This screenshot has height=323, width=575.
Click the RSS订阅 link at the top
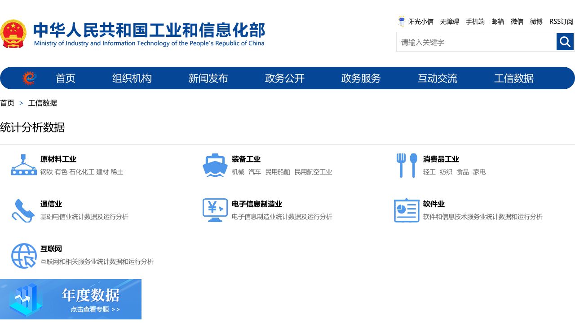coord(561,22)
